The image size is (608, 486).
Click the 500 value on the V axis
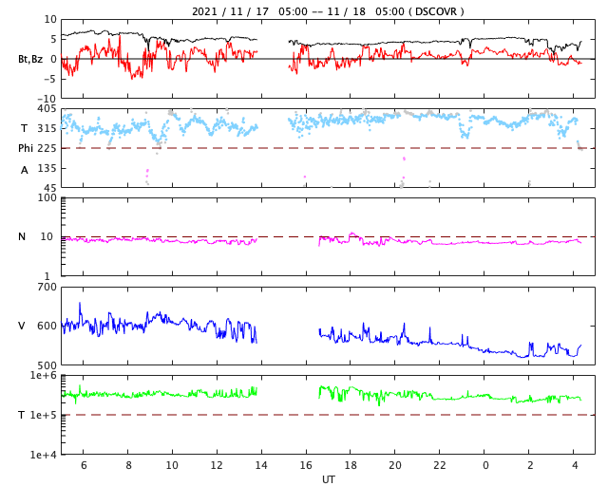(47, 364)
